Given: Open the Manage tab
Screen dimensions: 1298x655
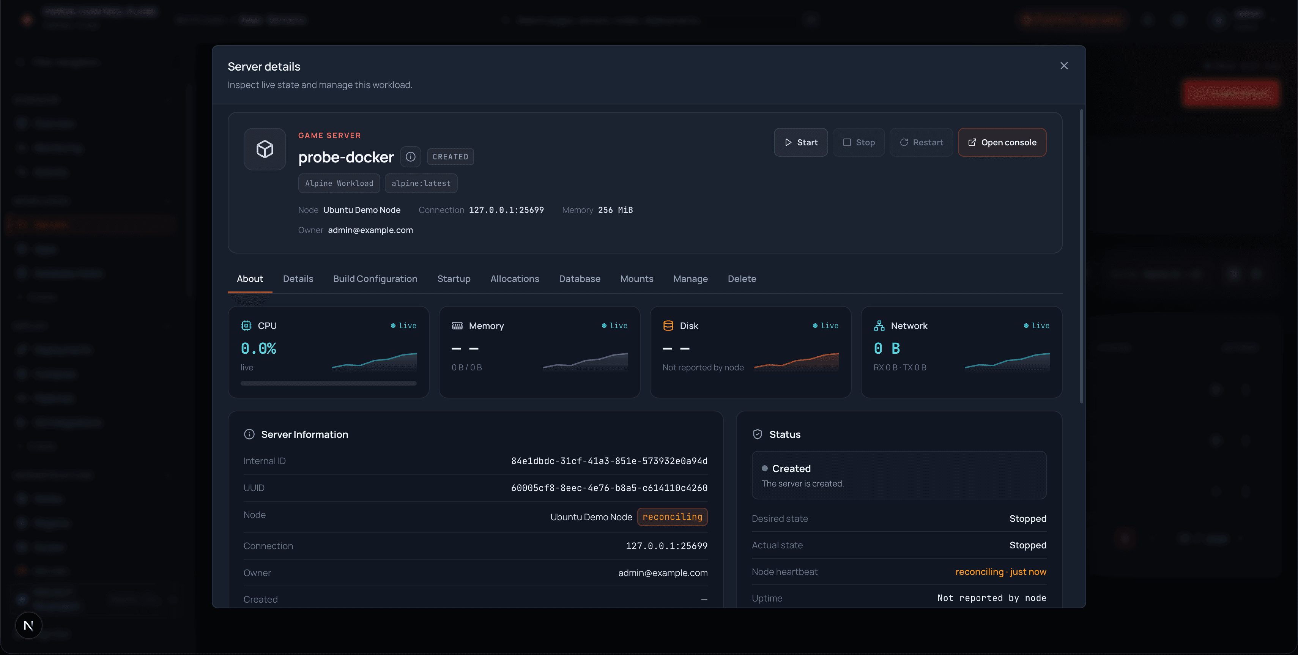Looking at the screenshot, I should (x=690, y=279).
